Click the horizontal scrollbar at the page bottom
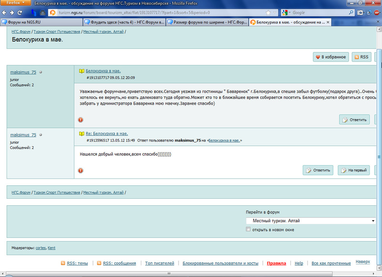Image resolution: width=382 pixels, height=277 pixels. (168, 274)
